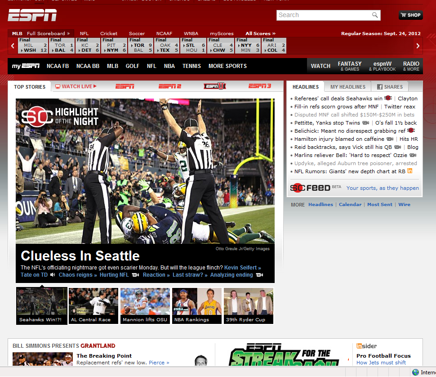Open Fantasy & Games navigation item

coord(350,66)
